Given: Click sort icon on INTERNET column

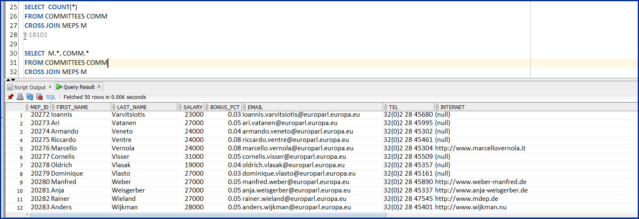Looking at the screenshot, I should (438, 107).
